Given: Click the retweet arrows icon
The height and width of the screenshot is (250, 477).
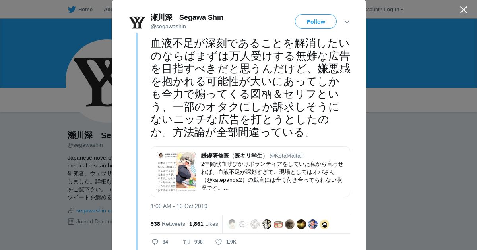Looking at the screenshot, I should tap(186, 242).
